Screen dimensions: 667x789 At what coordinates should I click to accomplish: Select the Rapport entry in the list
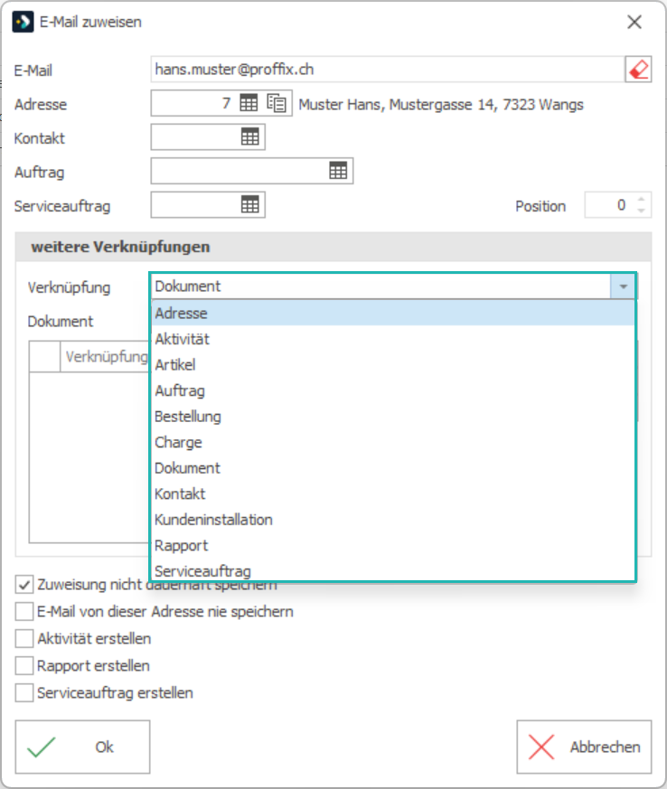393,545
